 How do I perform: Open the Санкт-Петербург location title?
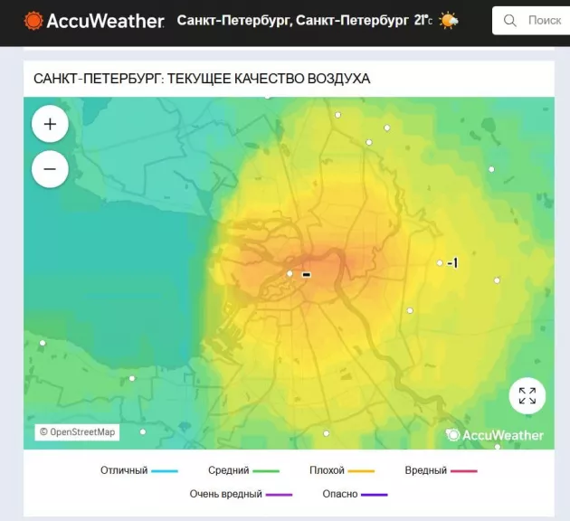(292, 20)
